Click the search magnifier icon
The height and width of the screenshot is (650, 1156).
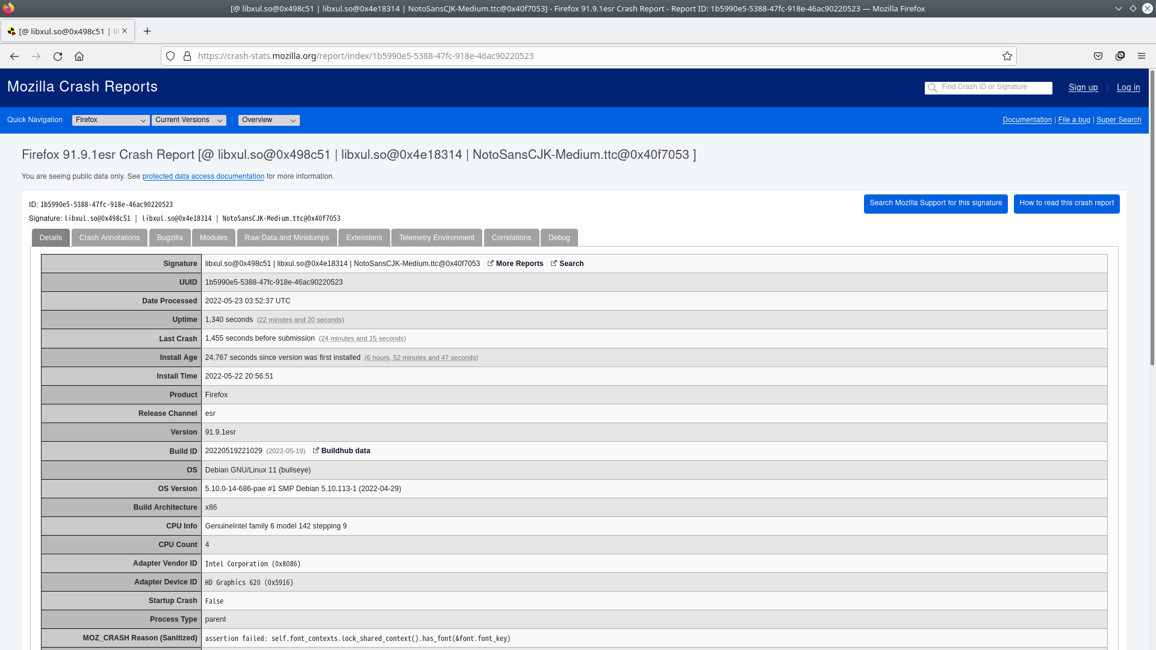tap(933, 88)
